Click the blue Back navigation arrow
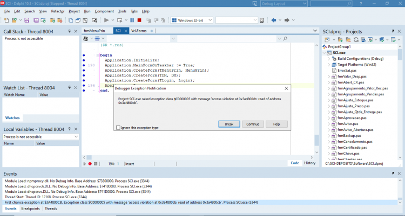 [x=274, y=20]
